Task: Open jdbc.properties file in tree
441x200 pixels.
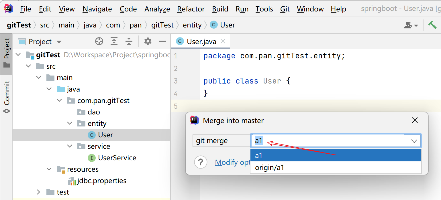Action: click(x=101, y=181)
